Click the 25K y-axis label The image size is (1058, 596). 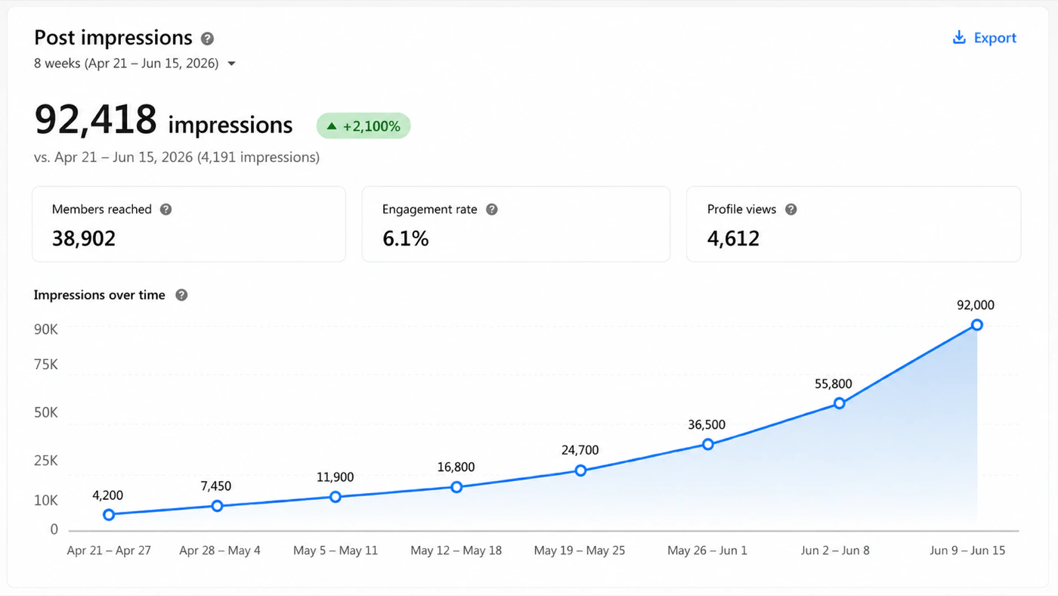[45, 461]
